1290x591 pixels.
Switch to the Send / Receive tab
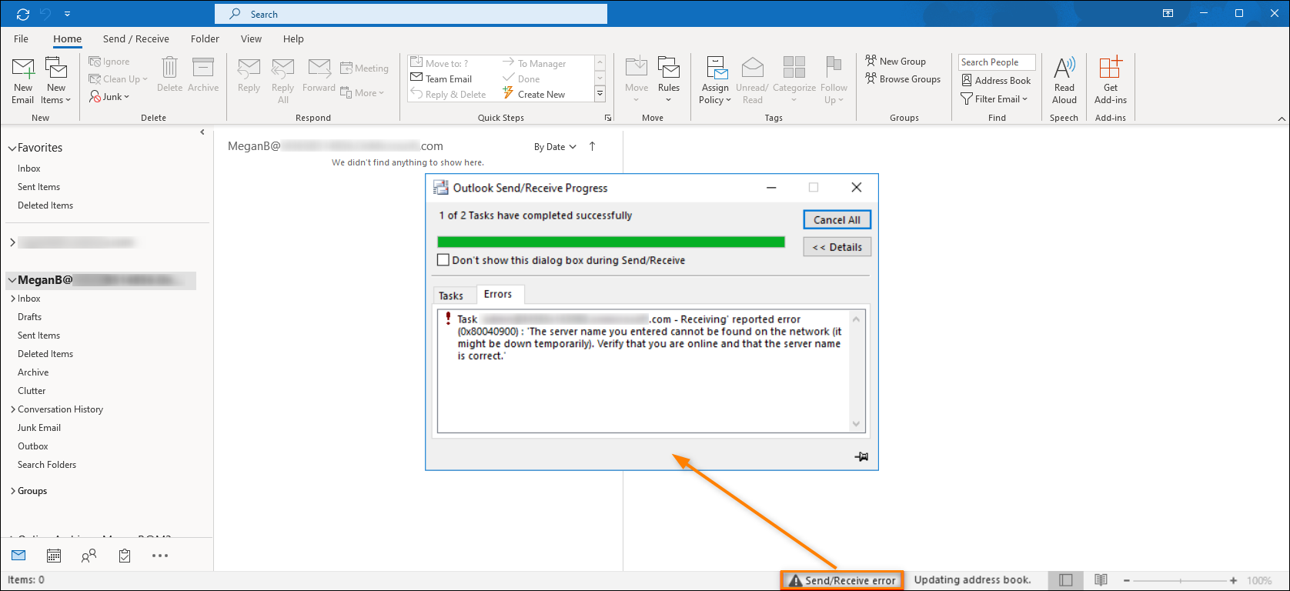[x=136, y=38]
